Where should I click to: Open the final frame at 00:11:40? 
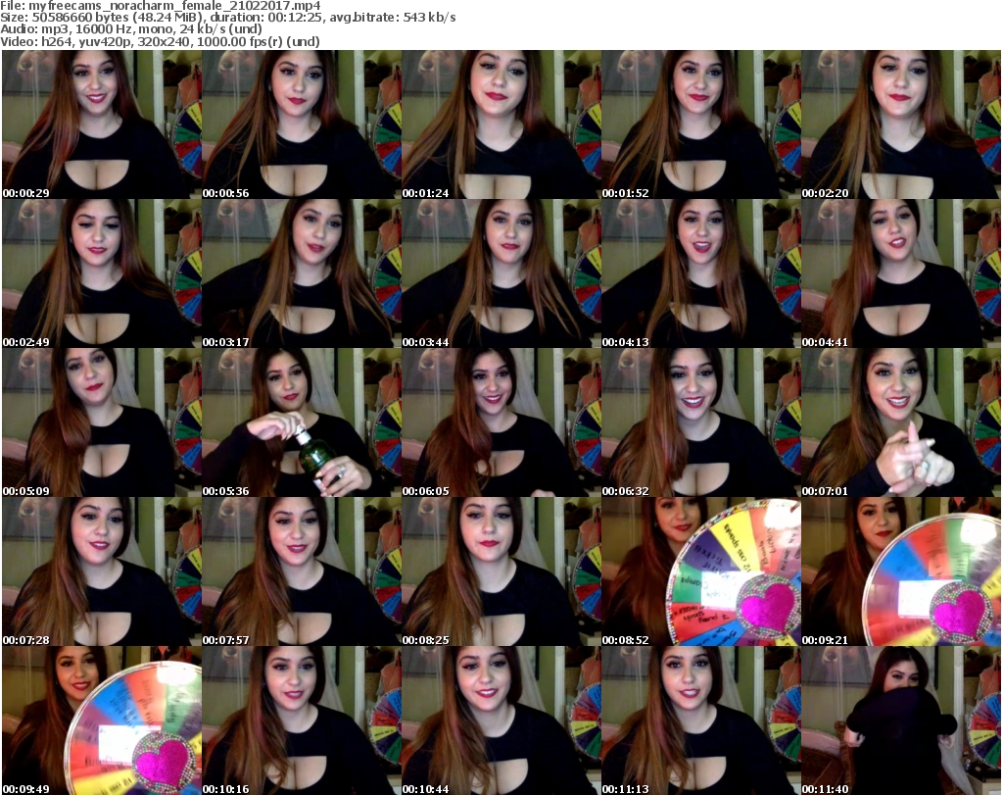tap(901, 720)
